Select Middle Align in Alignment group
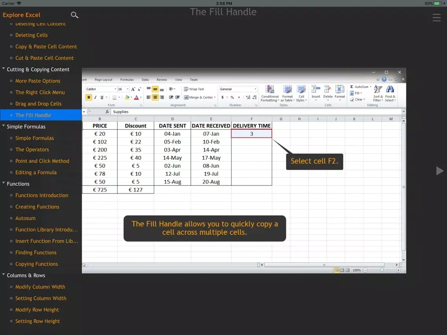This screenshot has width=447, height=335. pos(155,89)
